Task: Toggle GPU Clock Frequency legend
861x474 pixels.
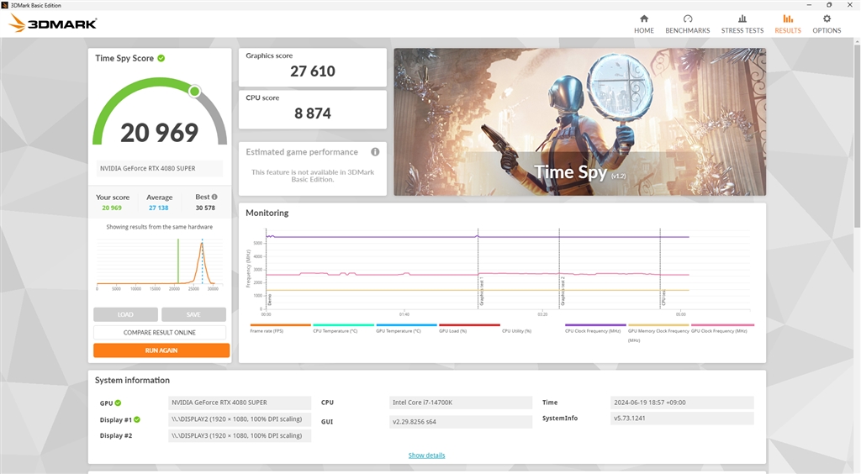Action: [722, 328]
